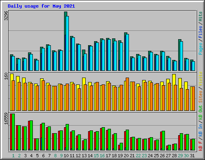Click the "Sites" legend label
The width and height of the screenshot is (205, 160).
click(200, 97)
